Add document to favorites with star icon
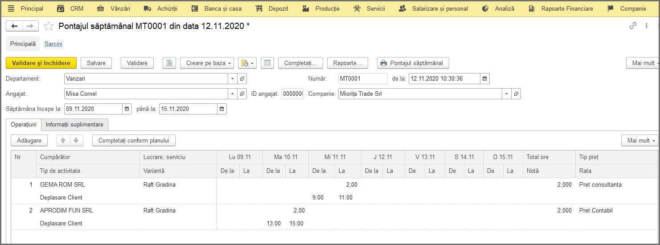Screen dimensions: 660x245 pos(49,26)
